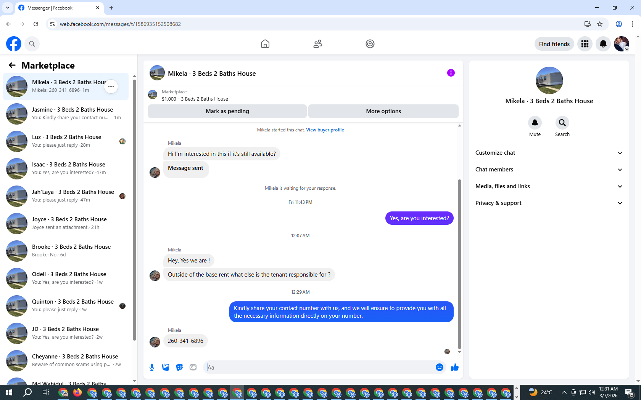Choose a sticker icon
Screen dimensions: 641x400
tap(179, 367)
